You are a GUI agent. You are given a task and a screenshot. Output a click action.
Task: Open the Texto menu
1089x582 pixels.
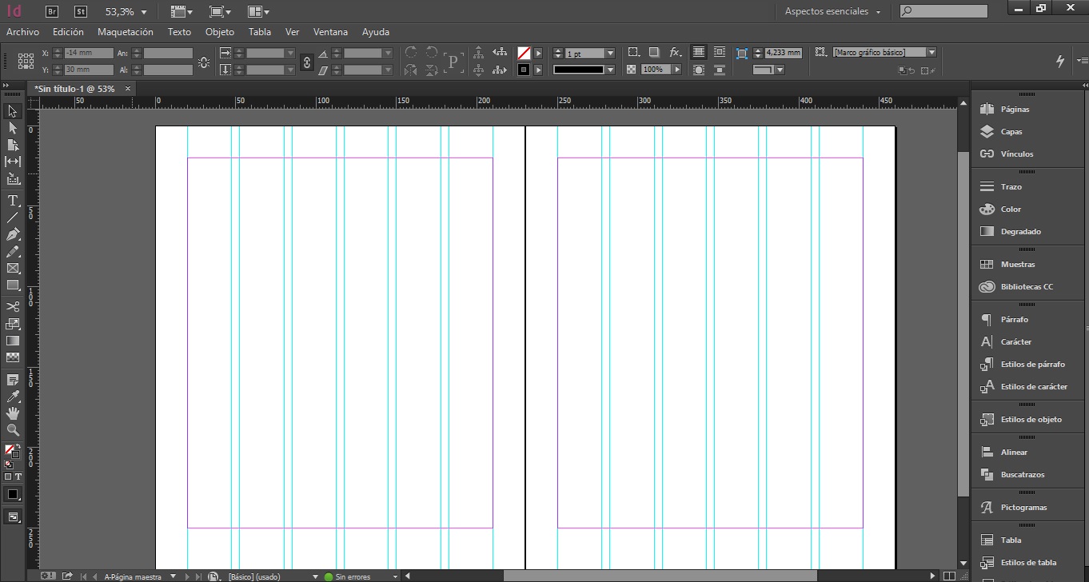click(179, 32)
